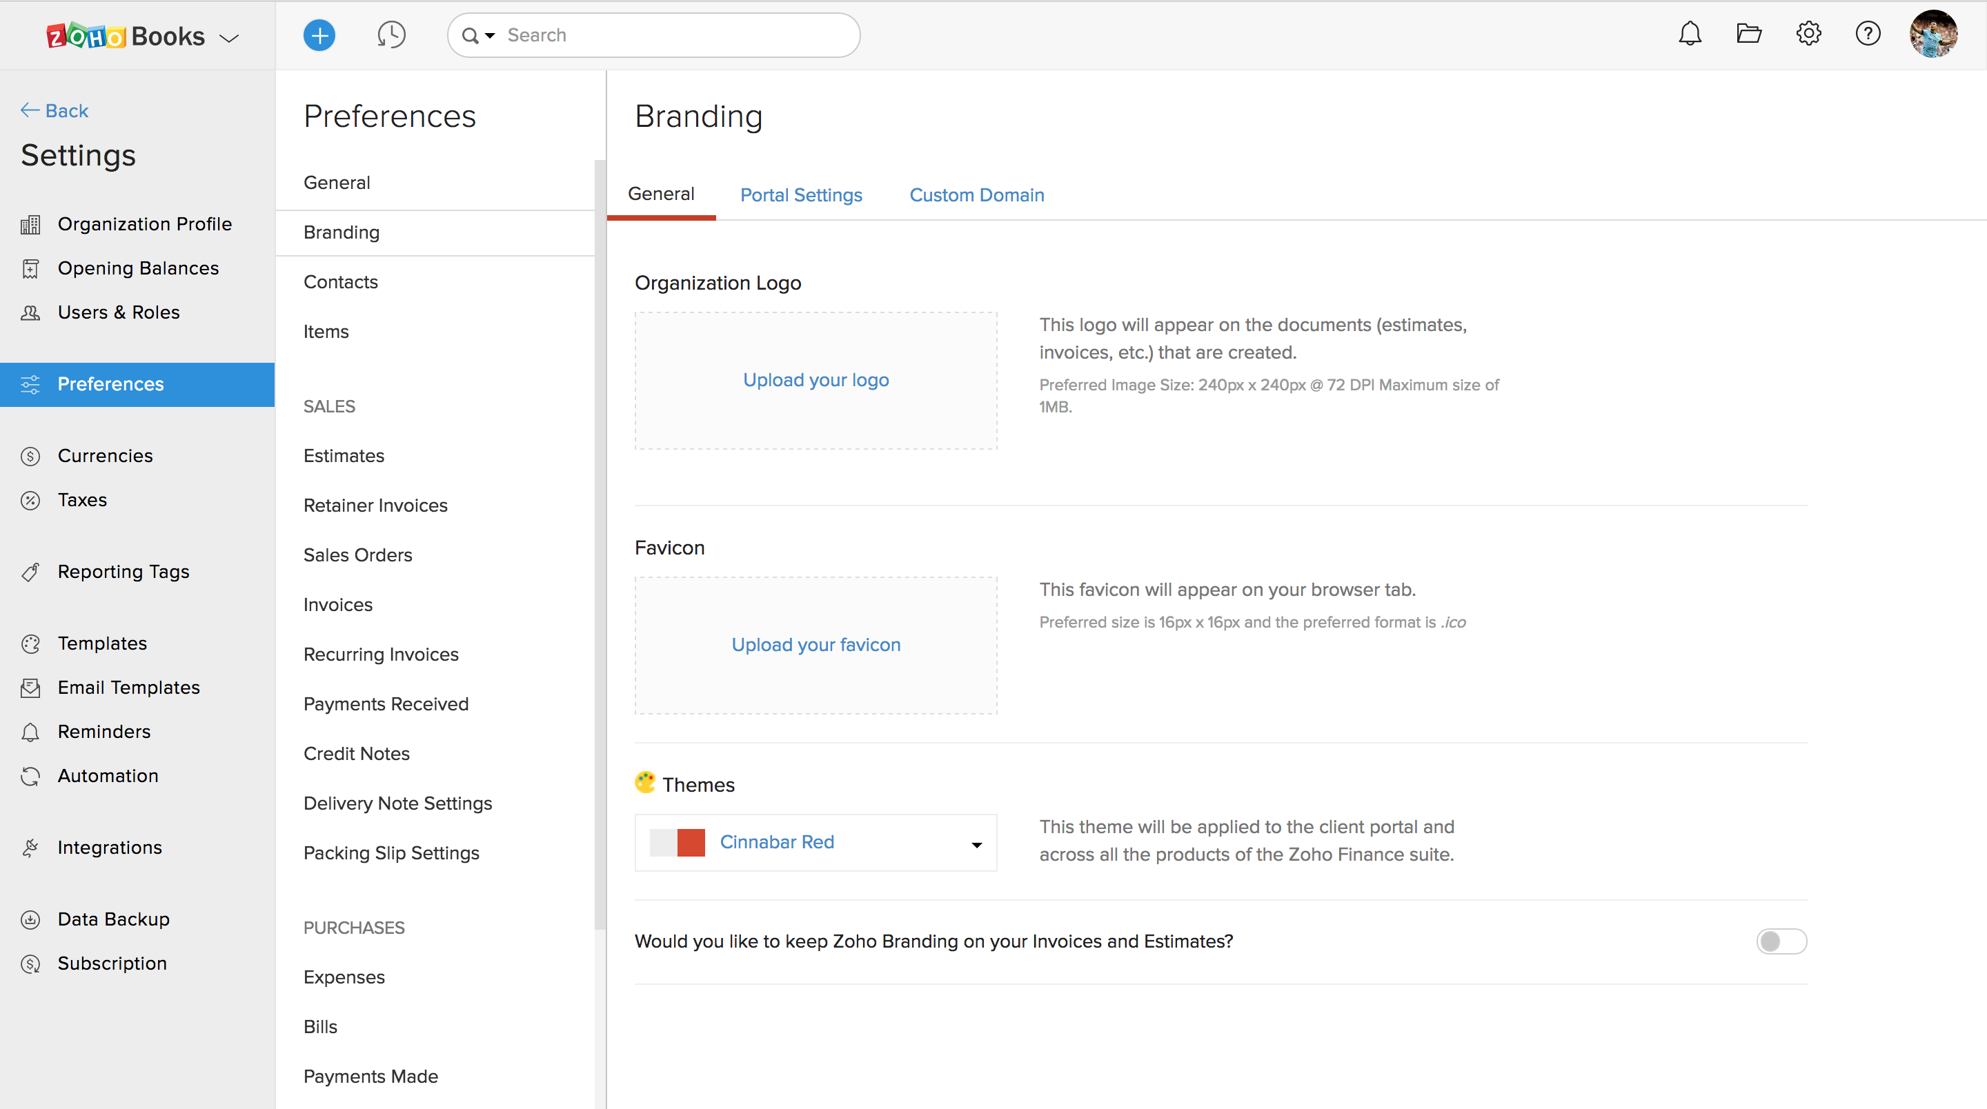The width and height of the screenshot is (1987, 1109).
Task: Toggle Zoho Branding on invoices switch
Action: tap(1781, 941)
